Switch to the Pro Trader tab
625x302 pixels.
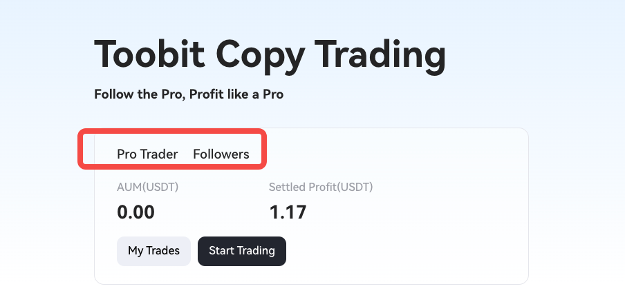tap(147, 154)
